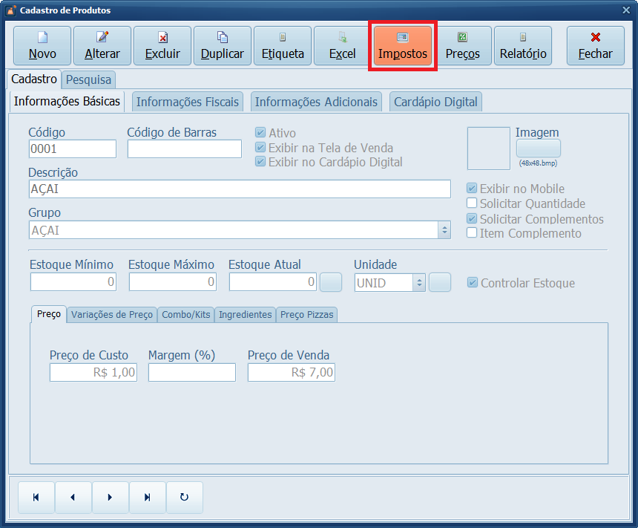Duplicate the product with Duplicar

pos(222,46)
